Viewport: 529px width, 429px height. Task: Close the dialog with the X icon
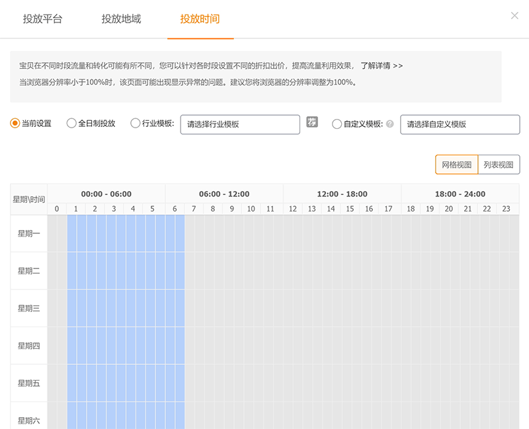pos(514,16)
